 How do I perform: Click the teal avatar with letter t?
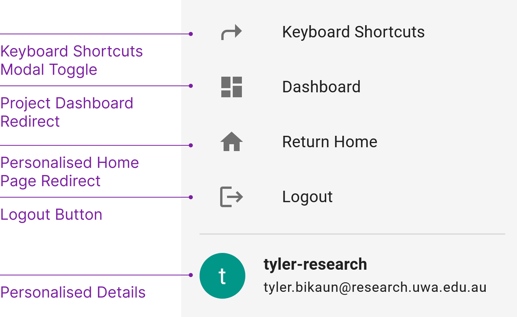[222, 275]
